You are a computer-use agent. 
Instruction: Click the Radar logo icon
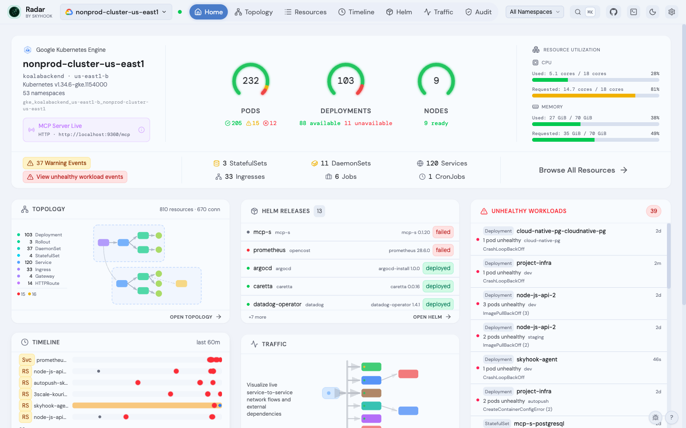(14, 12)
